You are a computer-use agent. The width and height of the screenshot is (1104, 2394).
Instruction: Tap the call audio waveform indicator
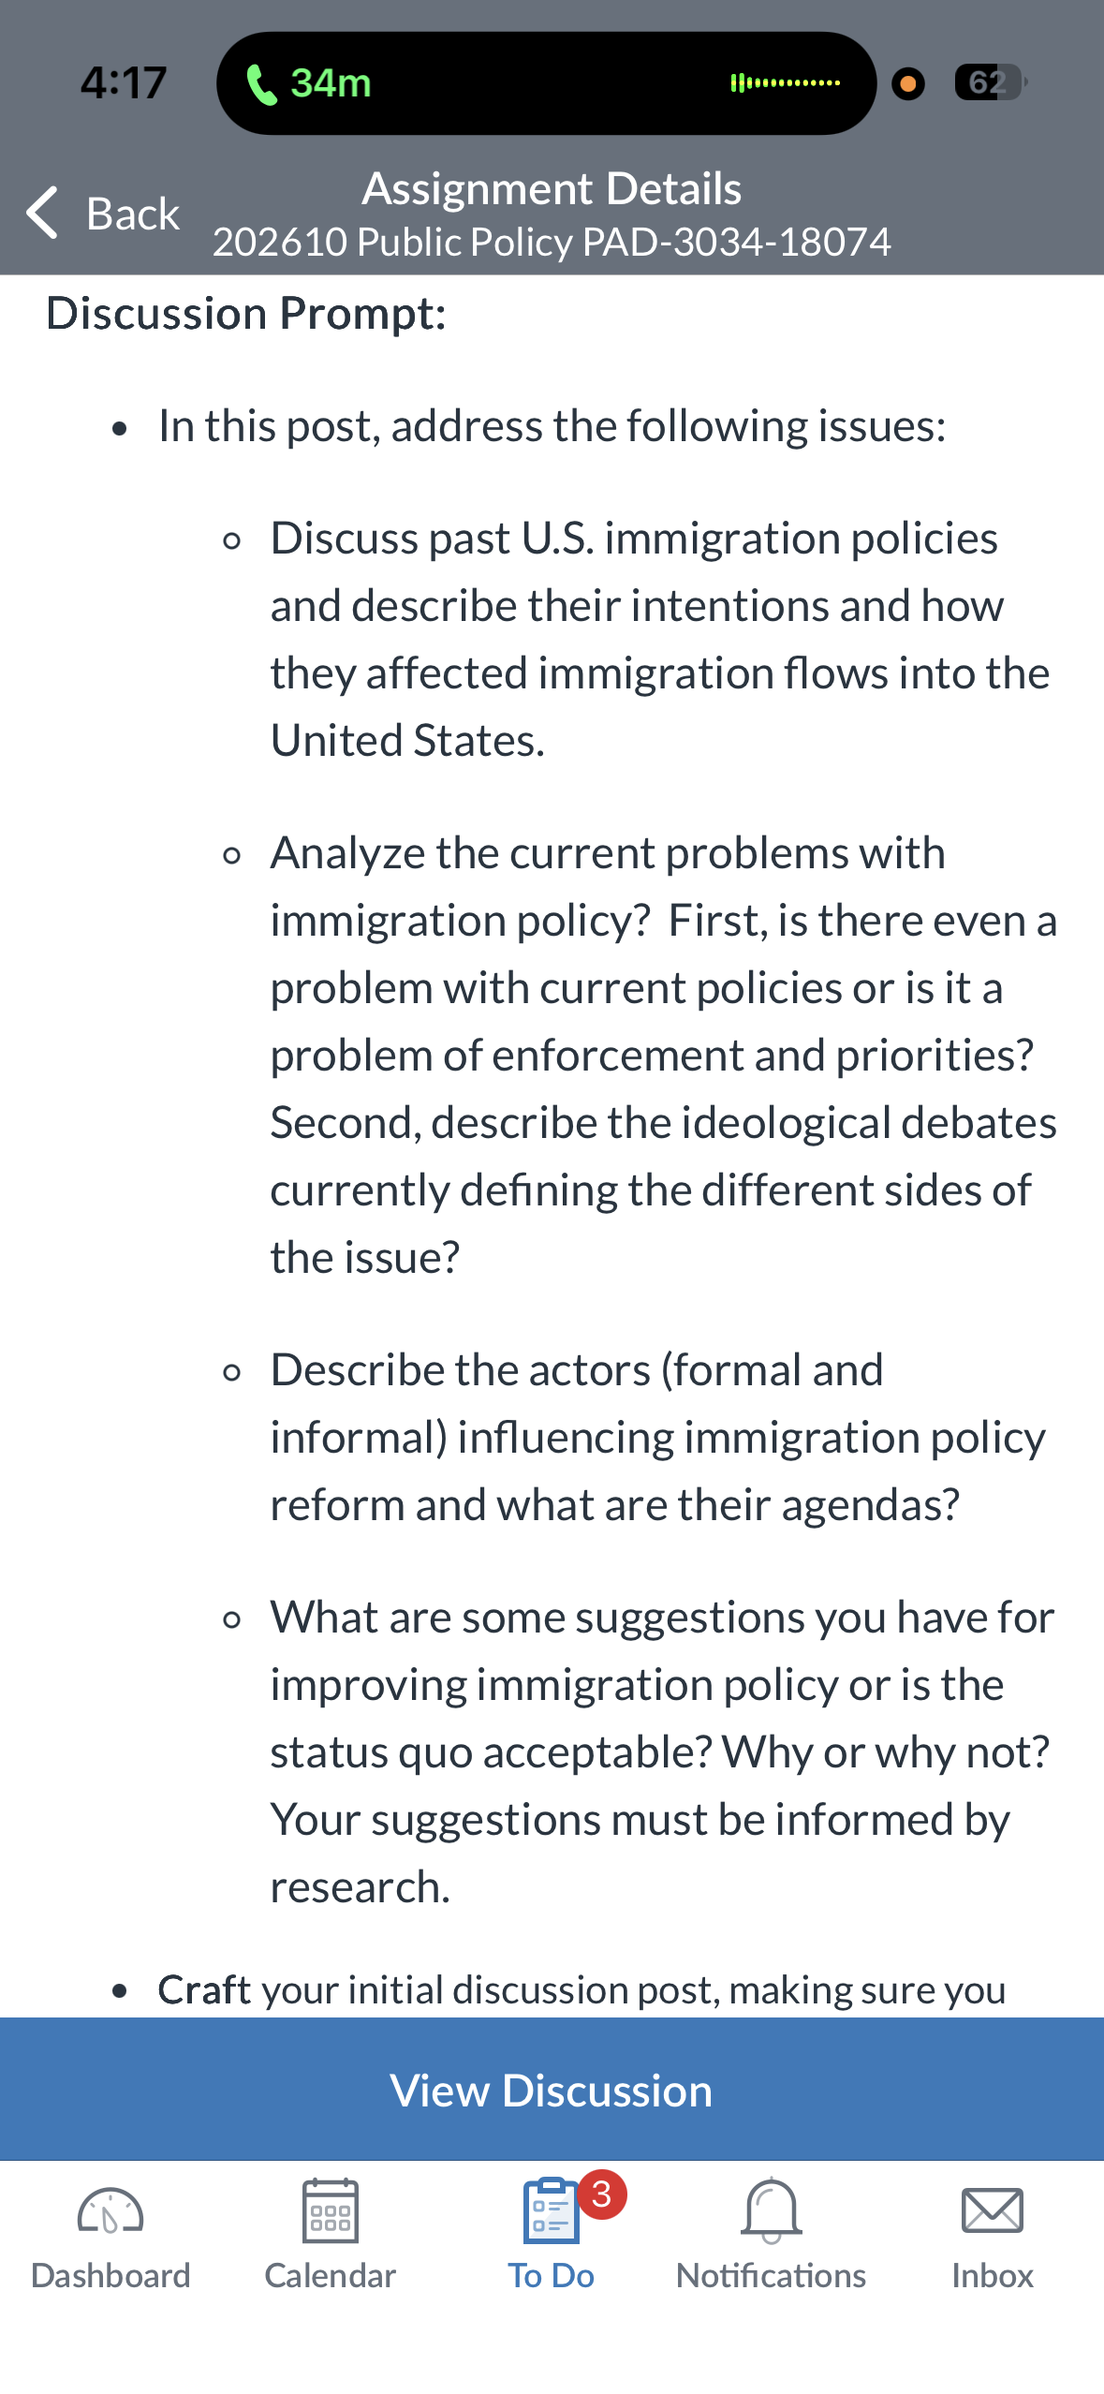coord(785,83)
